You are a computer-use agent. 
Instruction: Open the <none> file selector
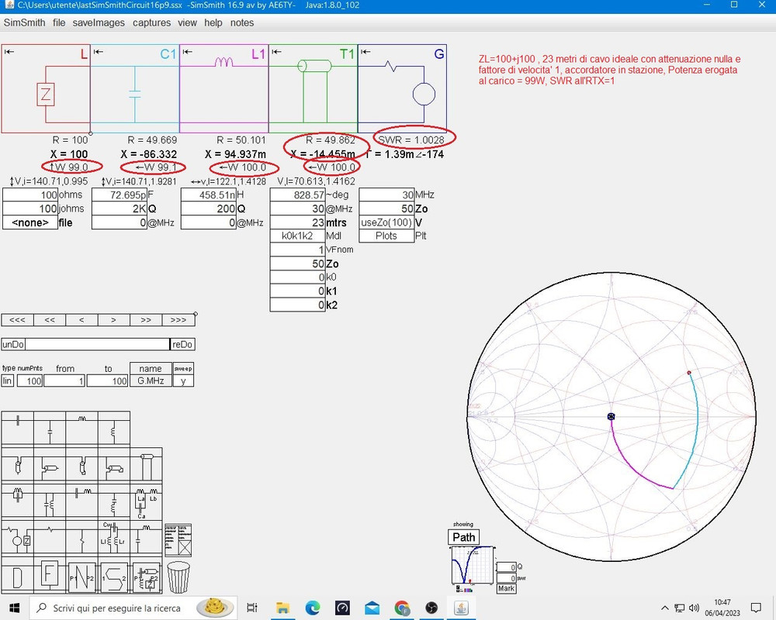[30, 222]
